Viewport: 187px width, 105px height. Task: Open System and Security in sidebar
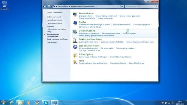54,17
